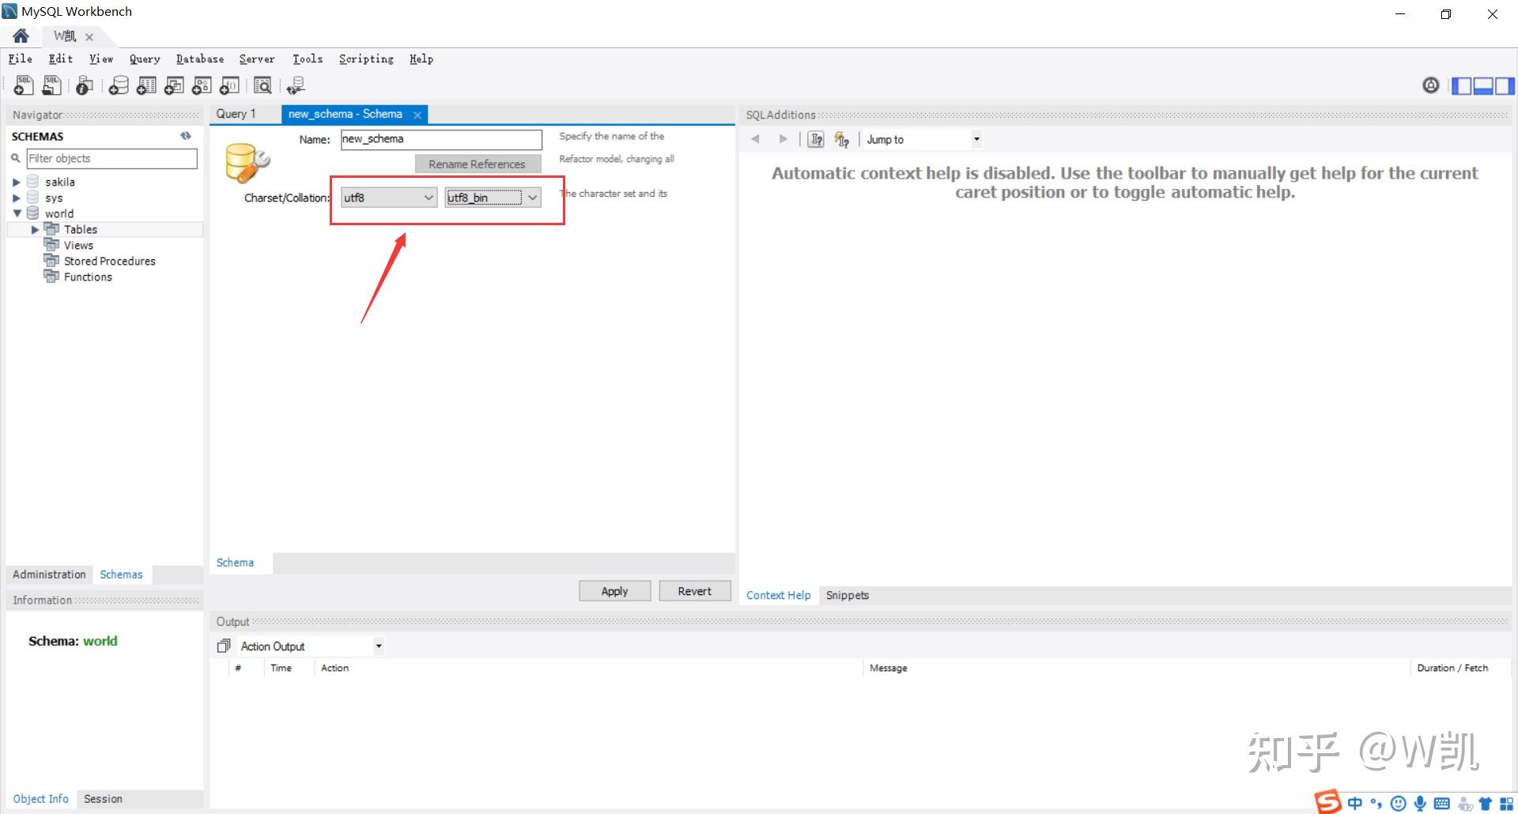Open the Server menu
The image size is (1518, 814).
point(257,58)
